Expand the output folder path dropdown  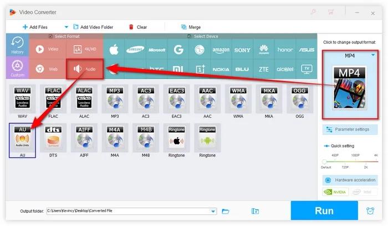[213, 211]
